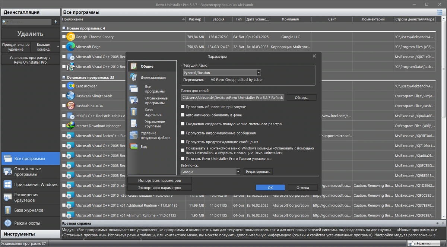The height and width of the screenshot is (247, 447).
Task: Open the Деинсталляция section in the Параметры dialog
Action: (x=152, y=77)
